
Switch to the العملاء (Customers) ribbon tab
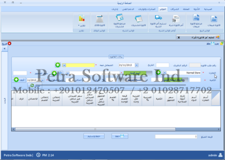[186, 9]
